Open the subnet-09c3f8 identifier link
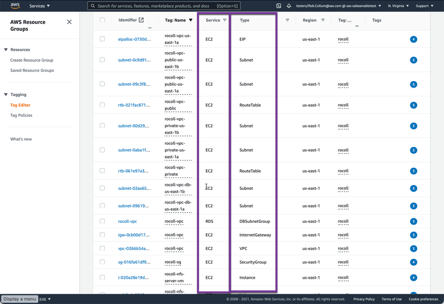 (x=134, y=84)
